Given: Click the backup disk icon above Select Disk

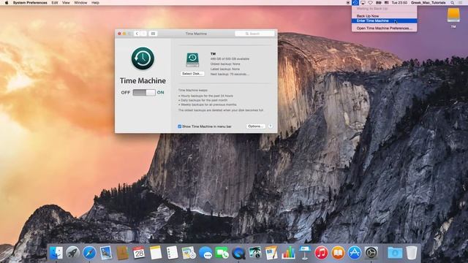Looking at the screenshot, I should 192,60.
